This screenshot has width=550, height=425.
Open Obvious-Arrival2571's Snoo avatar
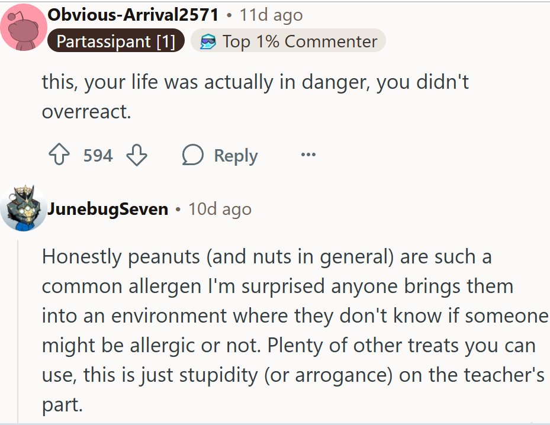[x=24, y=26]
